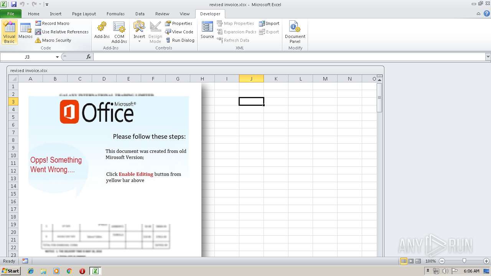Select column K header
Viewport: 491px width, 276px height.
(x=276, y=79)
